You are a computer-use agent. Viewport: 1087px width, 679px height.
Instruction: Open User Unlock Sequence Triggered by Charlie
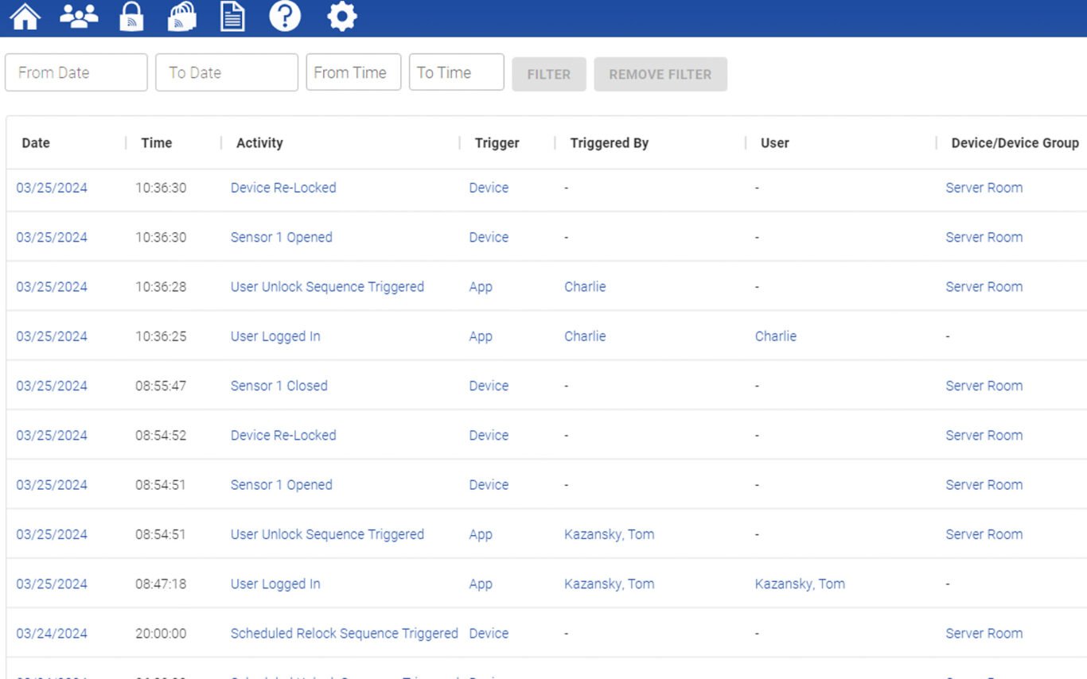pos(327,287)
